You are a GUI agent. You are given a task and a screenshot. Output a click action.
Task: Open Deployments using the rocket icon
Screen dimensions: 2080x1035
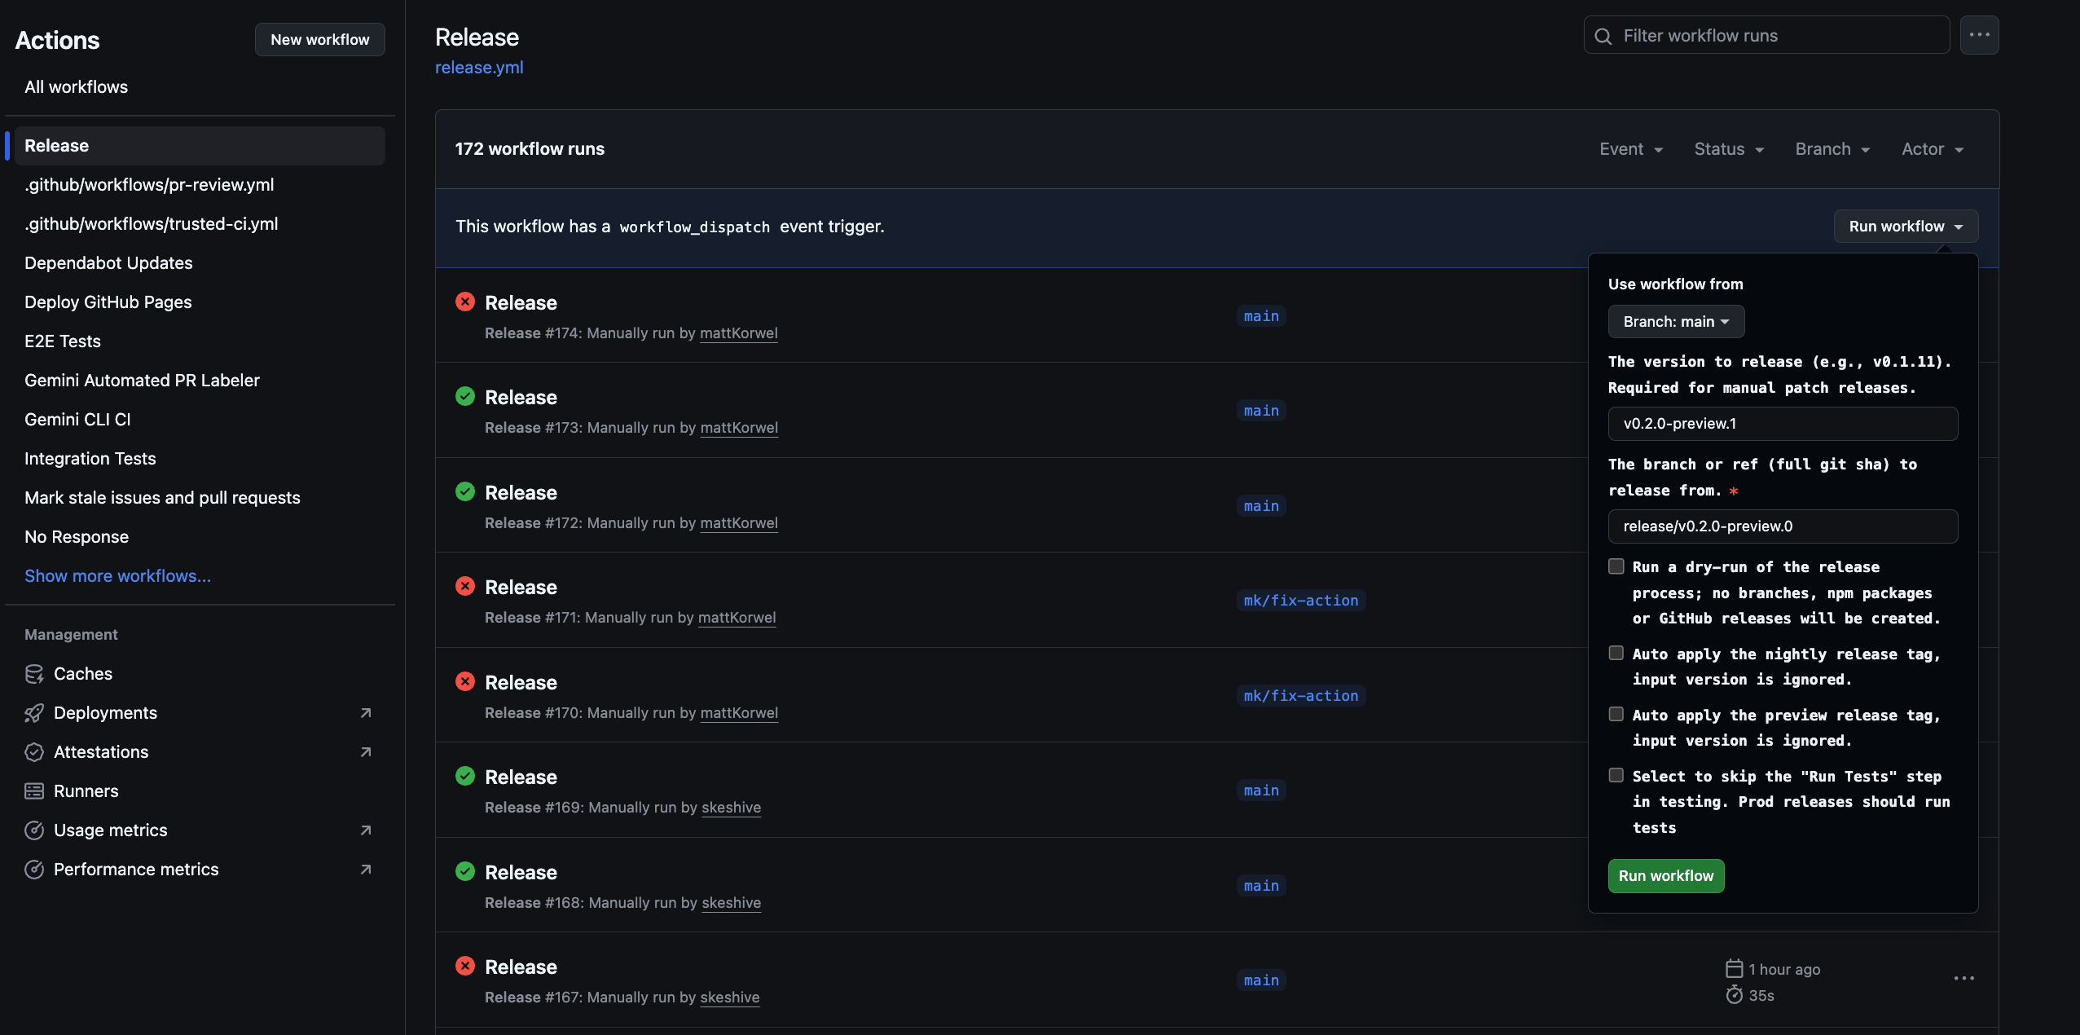tap(35, 712)
